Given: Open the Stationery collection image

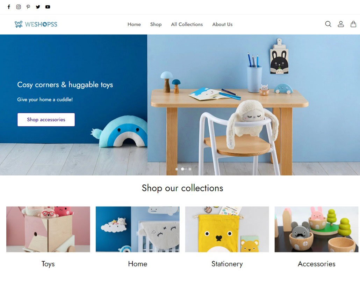Looking at the screenshot, I should point(227,229).
